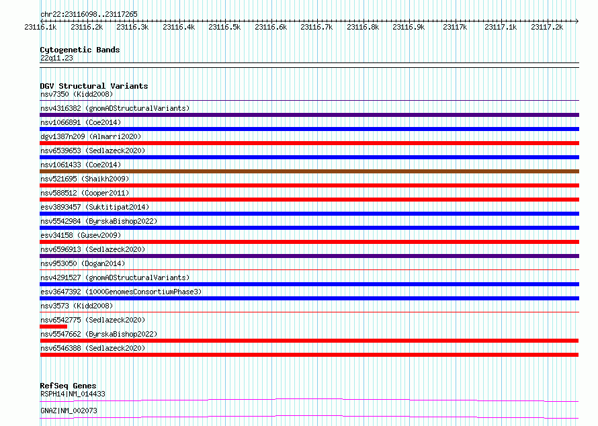Select the dark purple bar under nsv6596913

tap(309, 256)
